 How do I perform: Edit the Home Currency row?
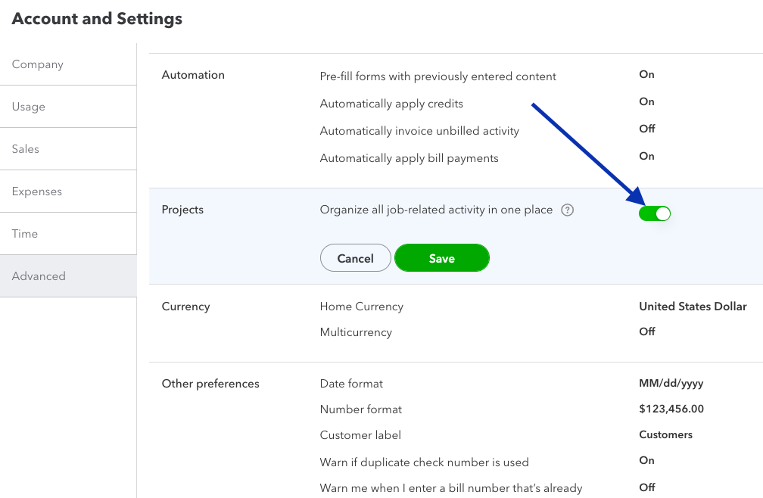click(362, 307)
